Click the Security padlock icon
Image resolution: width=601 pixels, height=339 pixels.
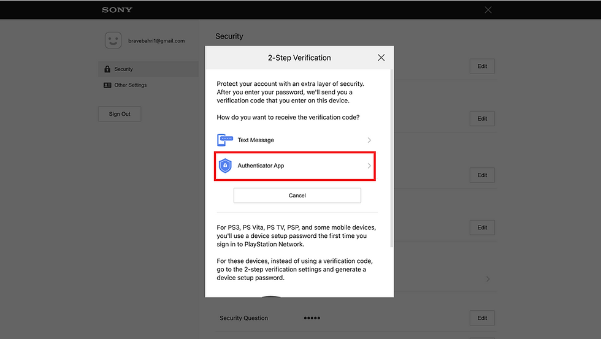tap(107, 69)
